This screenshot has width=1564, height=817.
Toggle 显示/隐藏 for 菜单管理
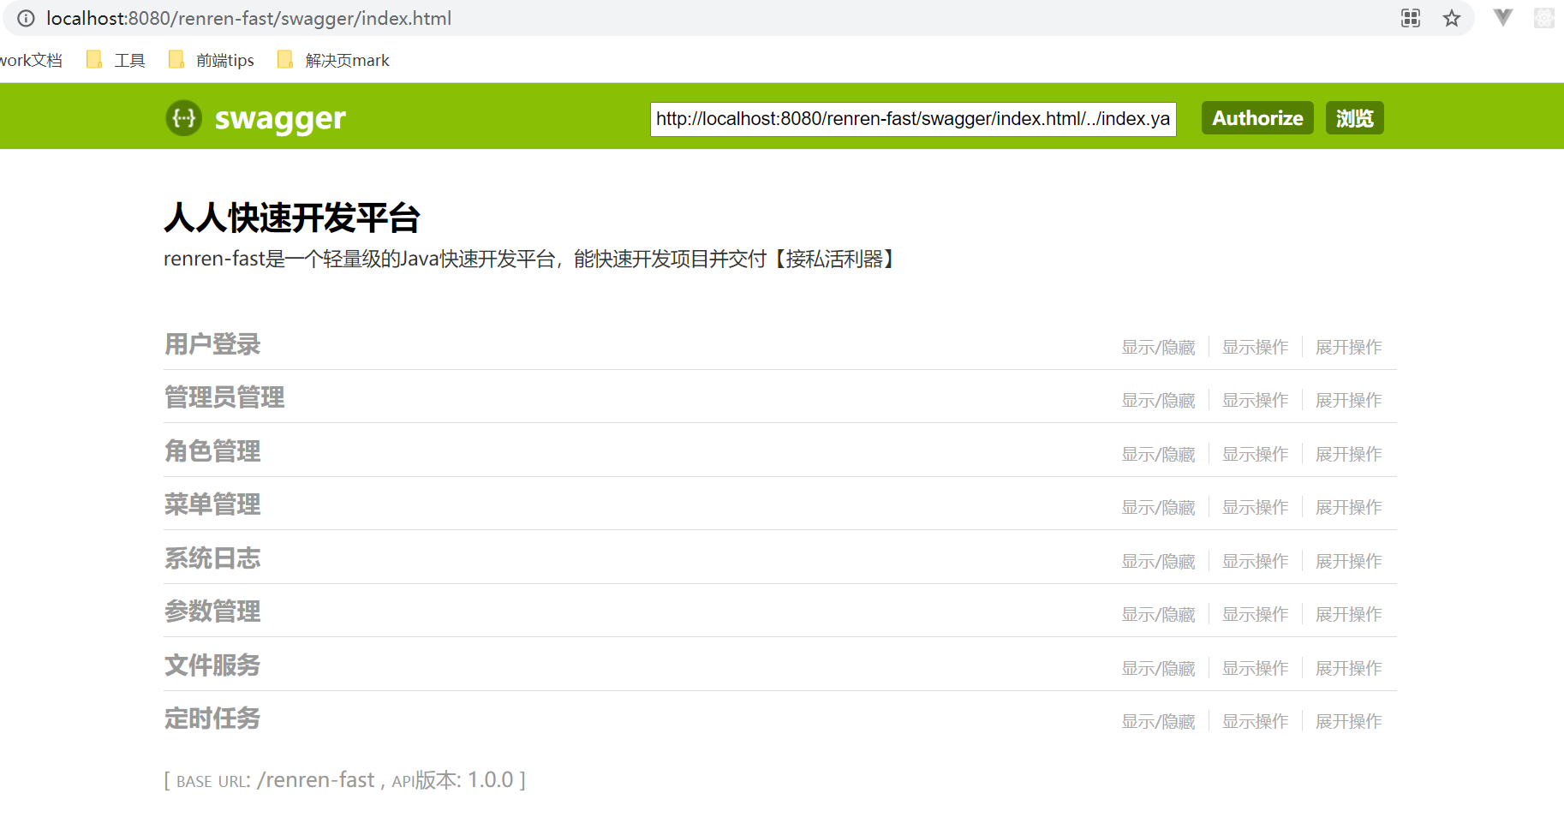(1159, 507)
